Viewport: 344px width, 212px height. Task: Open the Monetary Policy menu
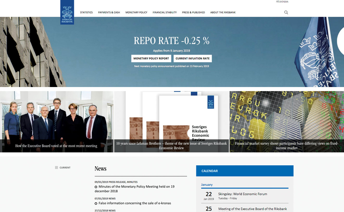pyautogui.click(x=136, y=12)
